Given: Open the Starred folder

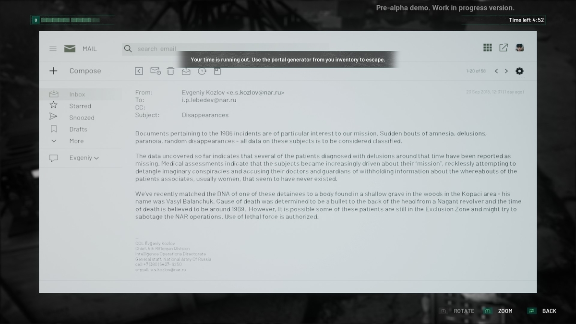Looking at the screenshot, I should click(81, 106).
